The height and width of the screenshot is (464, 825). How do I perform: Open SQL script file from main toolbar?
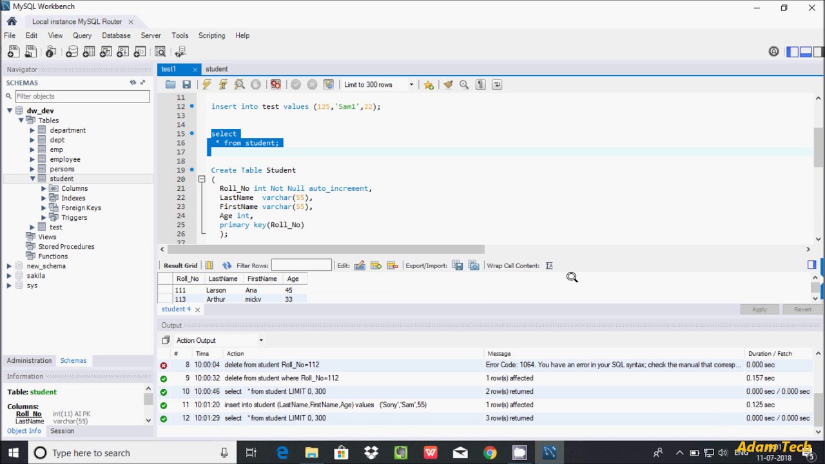(30, 52)
